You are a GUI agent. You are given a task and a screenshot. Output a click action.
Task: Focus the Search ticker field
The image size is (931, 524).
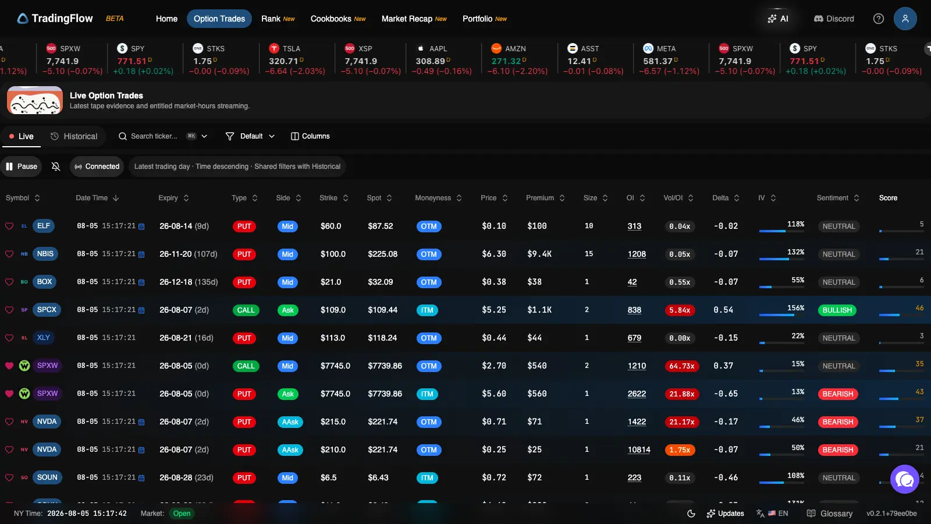(154, 136)
